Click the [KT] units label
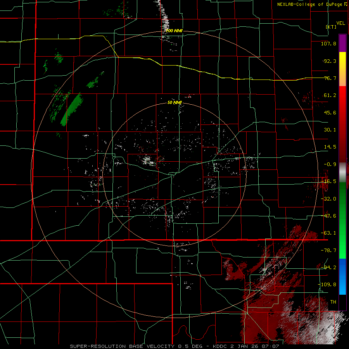Viewport: 349px width, 349px height. [x=331, y=27]
